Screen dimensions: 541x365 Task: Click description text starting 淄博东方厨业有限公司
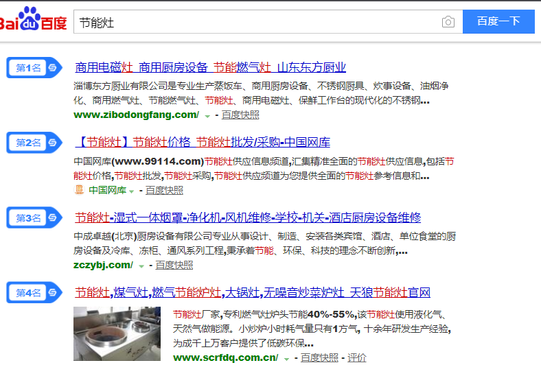coord(261,93)
